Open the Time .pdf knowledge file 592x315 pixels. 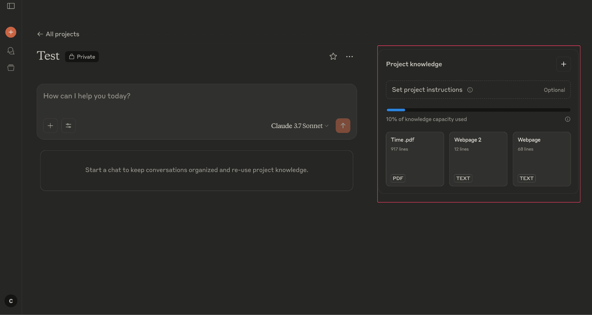(x=415, y=159)
